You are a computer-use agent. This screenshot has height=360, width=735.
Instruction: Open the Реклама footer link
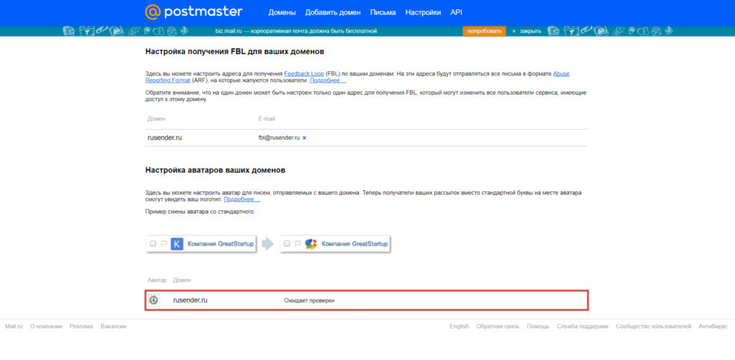pos(81,326)
